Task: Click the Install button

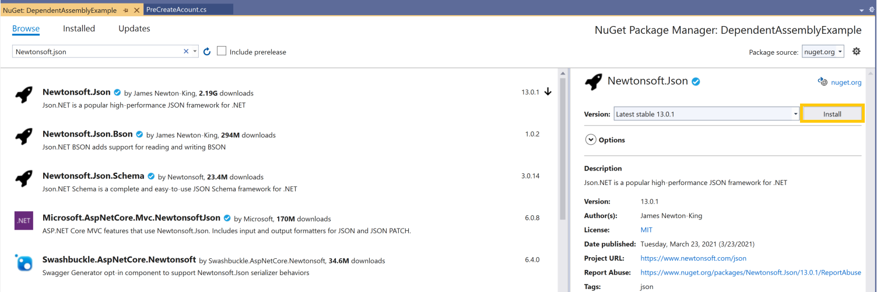Action: pos(832,114)
